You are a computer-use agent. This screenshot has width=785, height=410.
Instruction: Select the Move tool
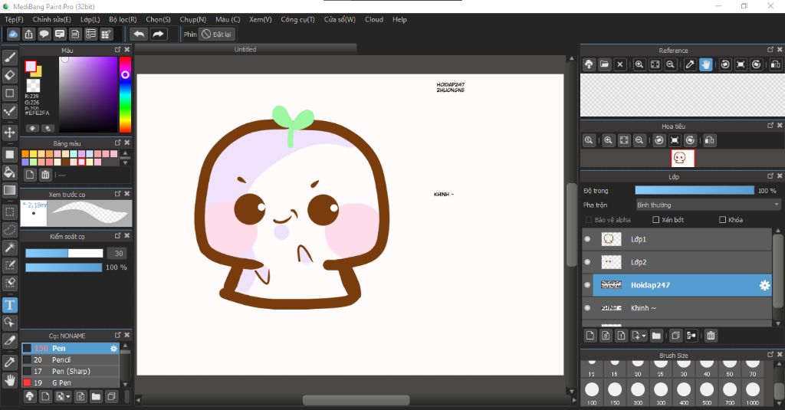[10, 133]
